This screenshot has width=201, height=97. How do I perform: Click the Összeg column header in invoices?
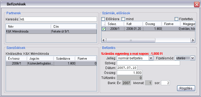(152, 24)
